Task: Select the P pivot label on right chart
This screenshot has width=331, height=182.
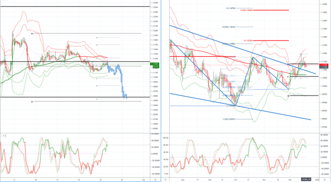Action: 288,77
